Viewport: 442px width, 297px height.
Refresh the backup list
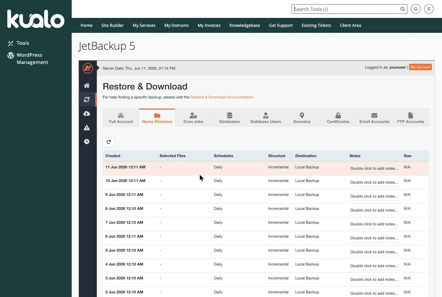point(109,142)
